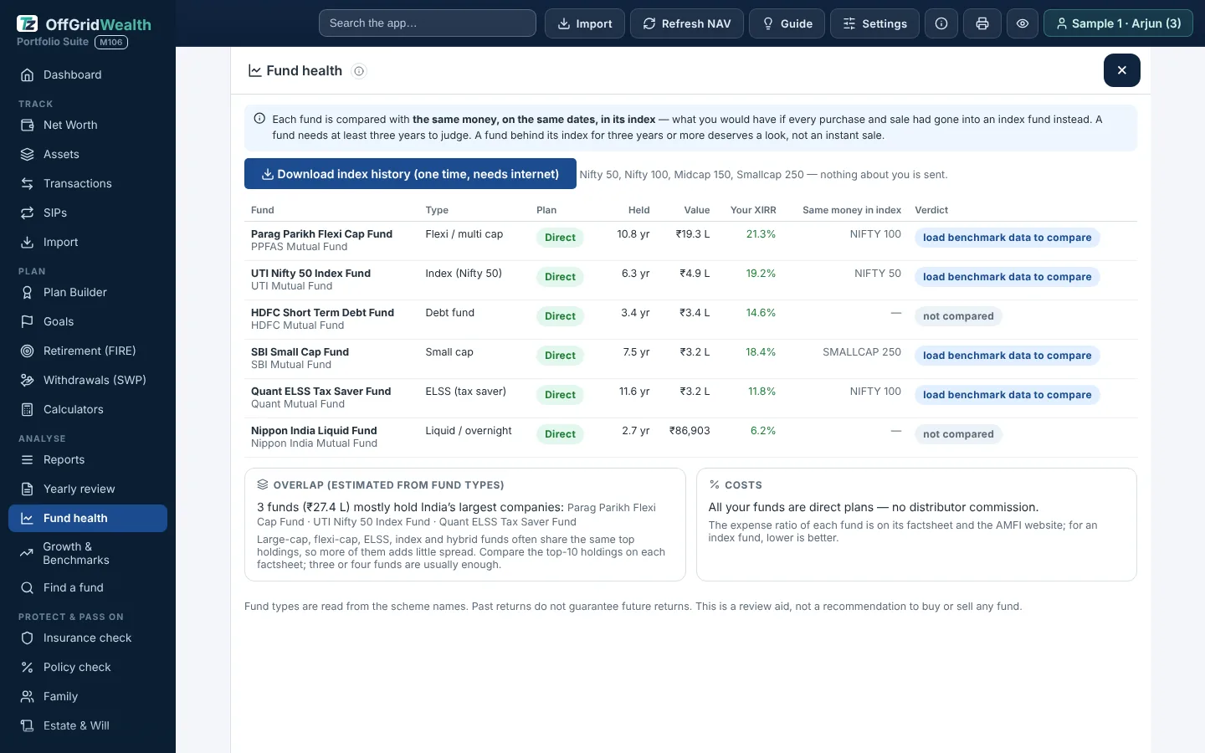Open Calculators page
The width and height of the screenshot is (1205, 753).
[88, 409]
